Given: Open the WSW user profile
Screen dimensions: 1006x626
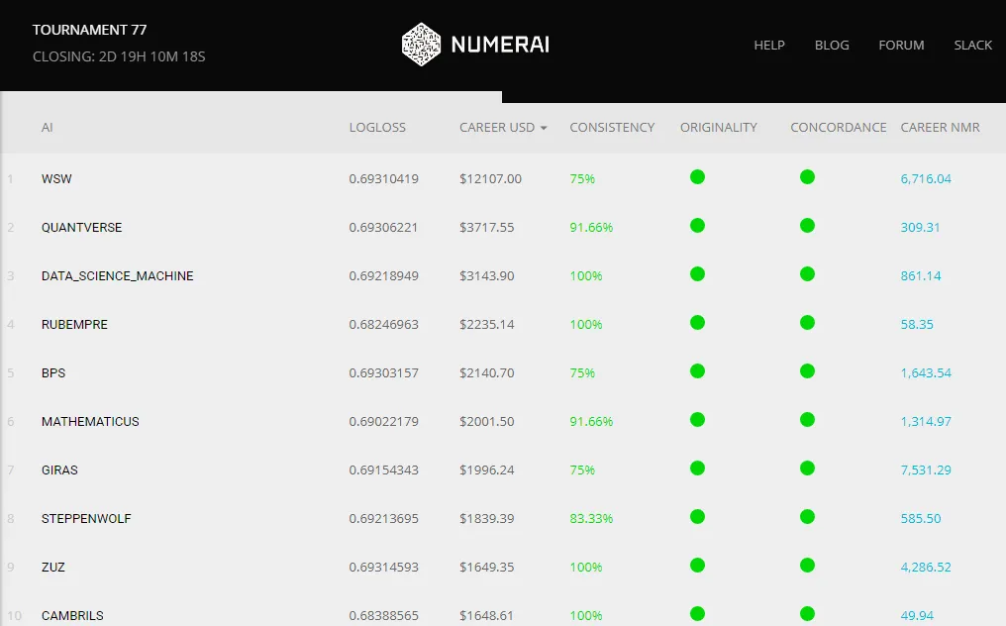Looking at the screenshot, I should pyautogui.click(x=56, y=179).
